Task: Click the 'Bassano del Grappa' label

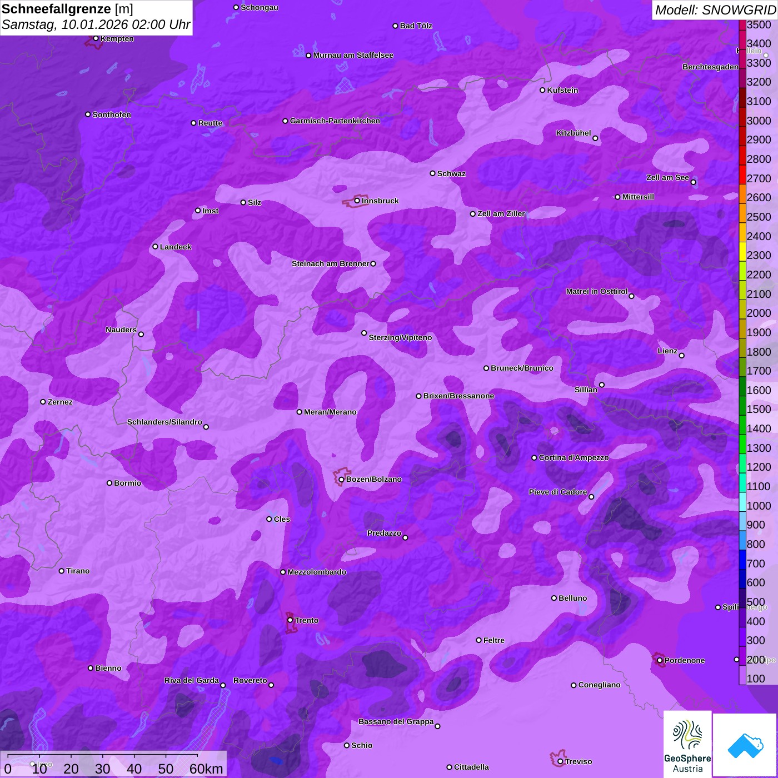Action: (396, 721)
